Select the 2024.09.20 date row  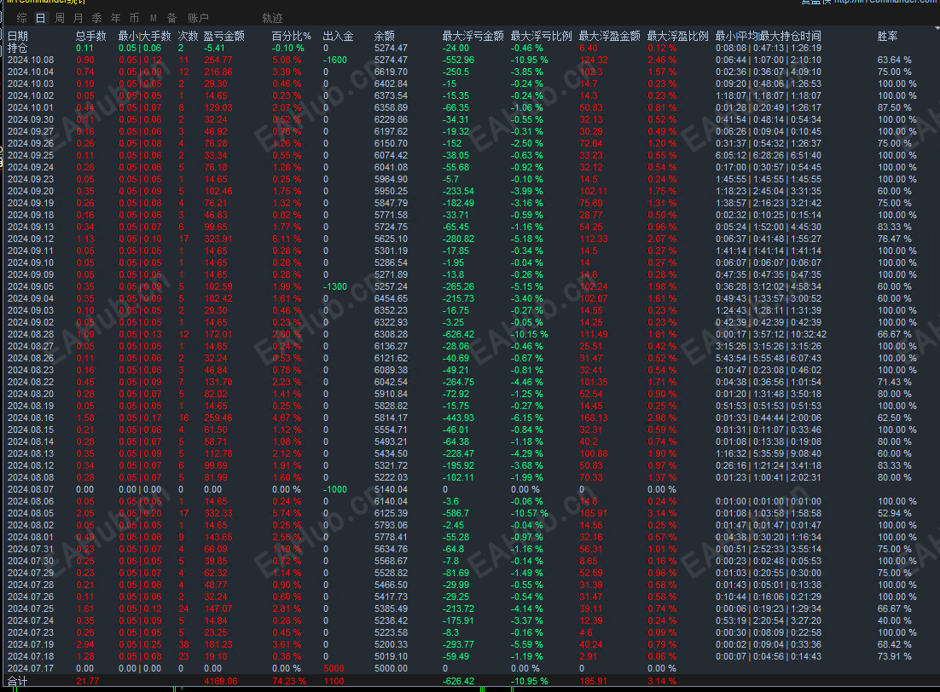(31, 191)
